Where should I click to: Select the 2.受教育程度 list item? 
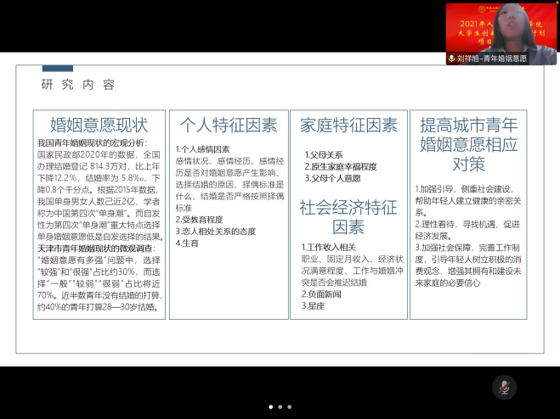(201, 219)
